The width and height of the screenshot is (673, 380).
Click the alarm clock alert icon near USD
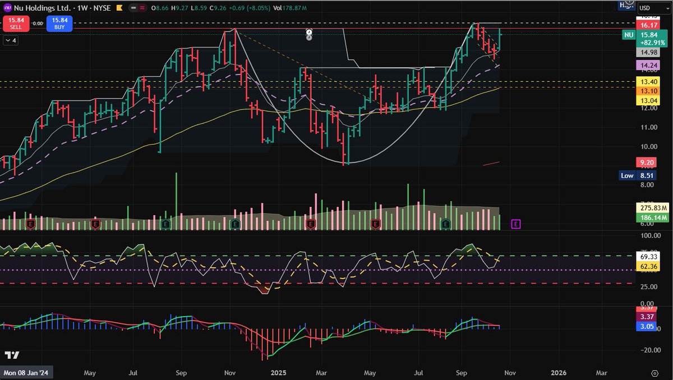629,3
